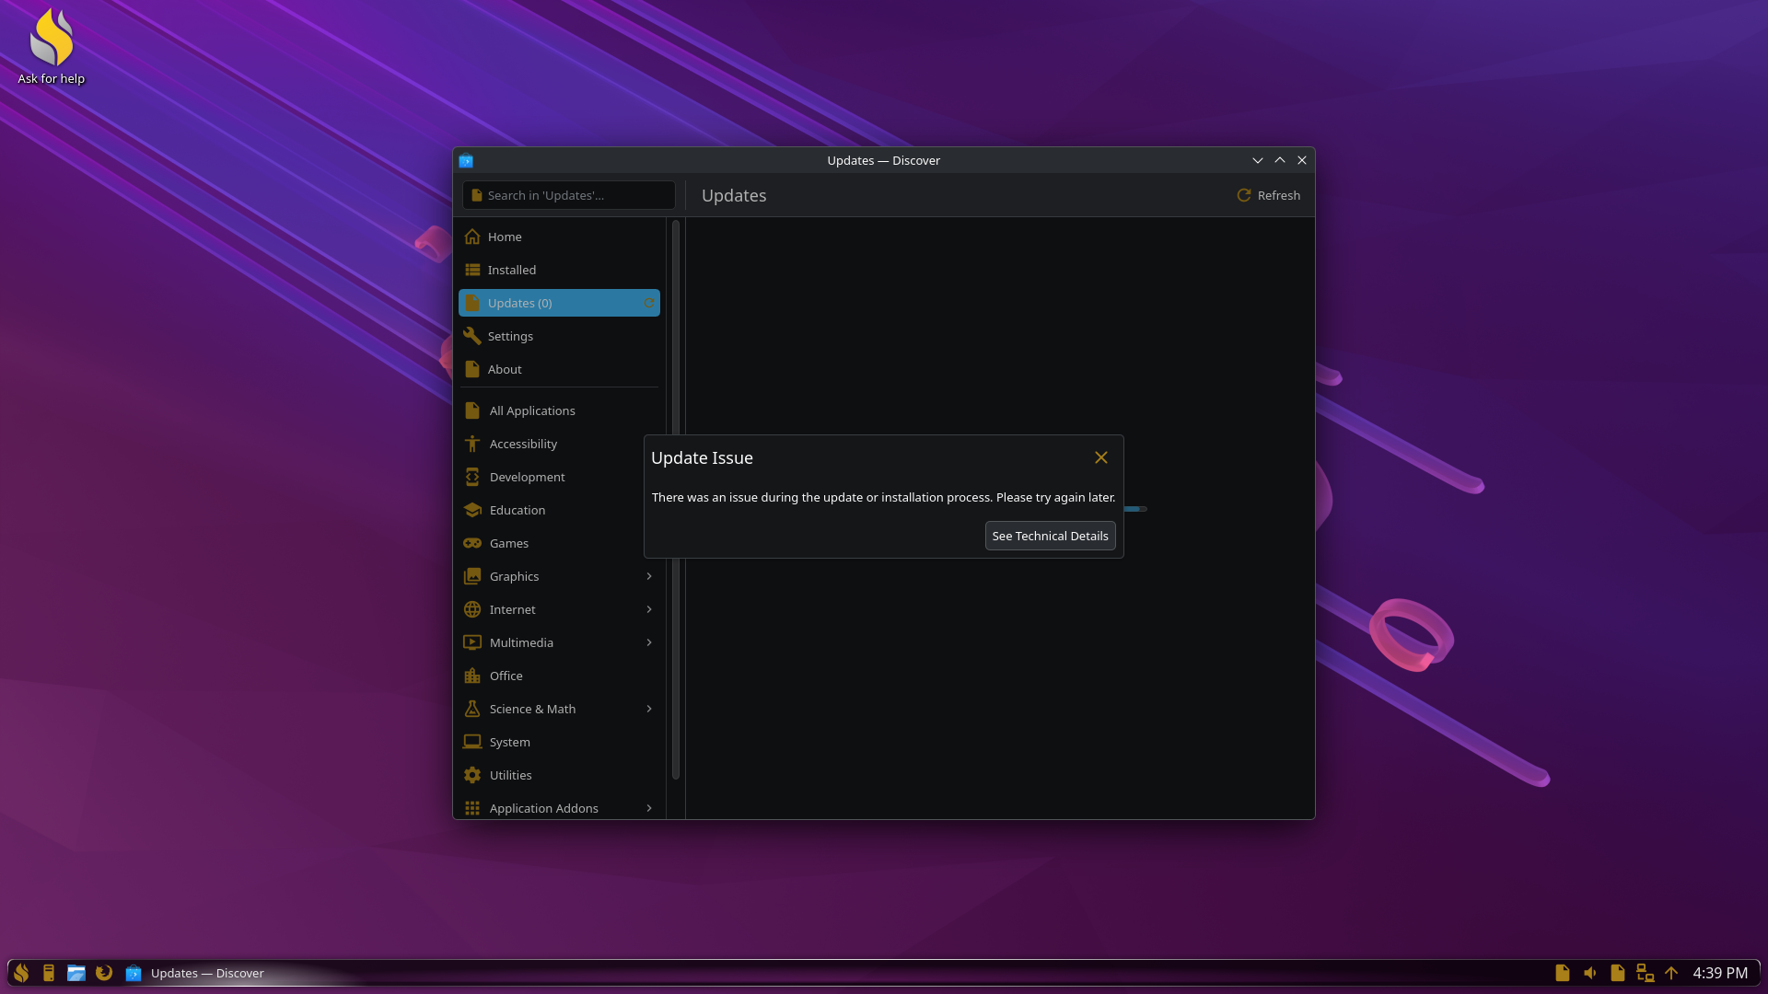Expand the Internet category chevron
The height and width of the screenshot is (994, 1768).
pos(649,609)
